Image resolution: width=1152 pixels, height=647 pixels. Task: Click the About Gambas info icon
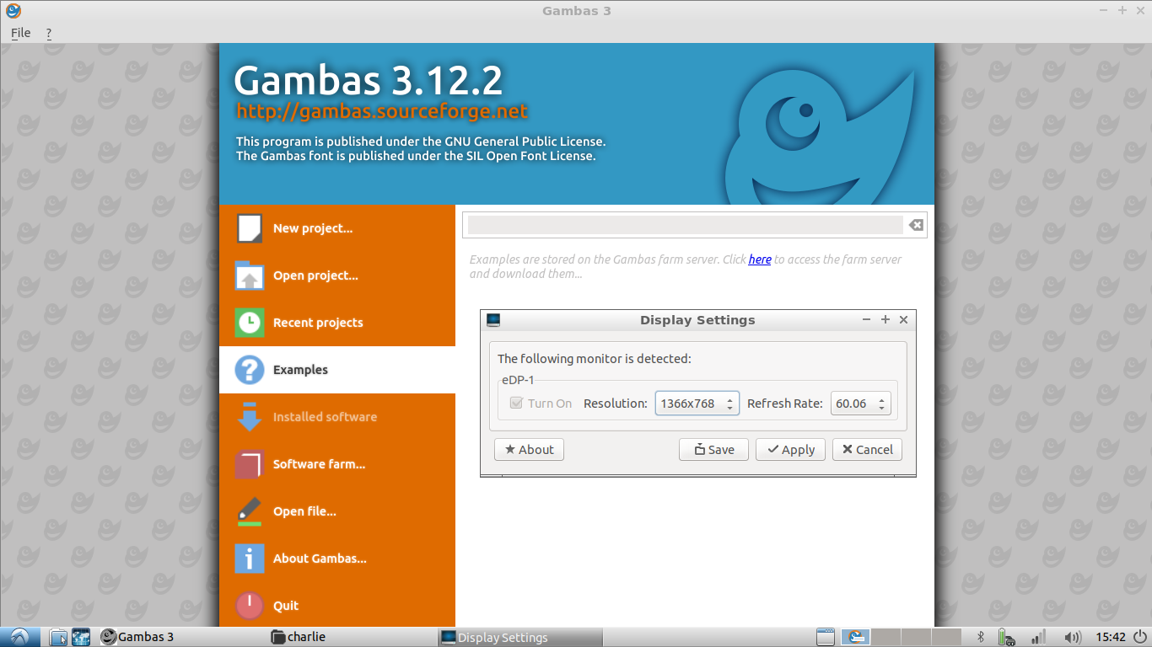[250, 559]
